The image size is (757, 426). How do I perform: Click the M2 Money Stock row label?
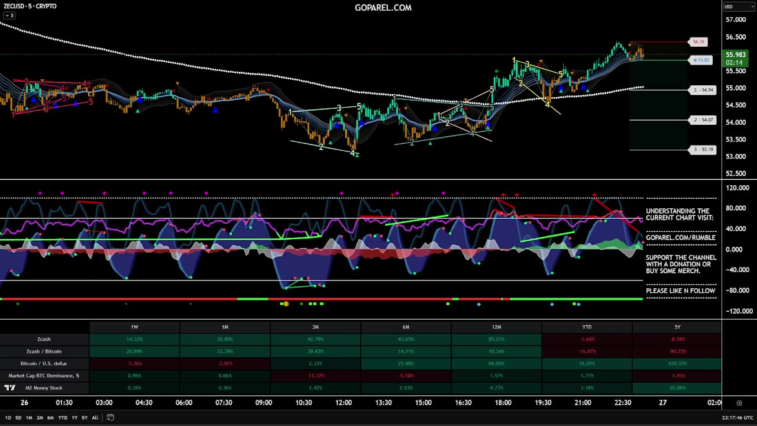(44, 388)
